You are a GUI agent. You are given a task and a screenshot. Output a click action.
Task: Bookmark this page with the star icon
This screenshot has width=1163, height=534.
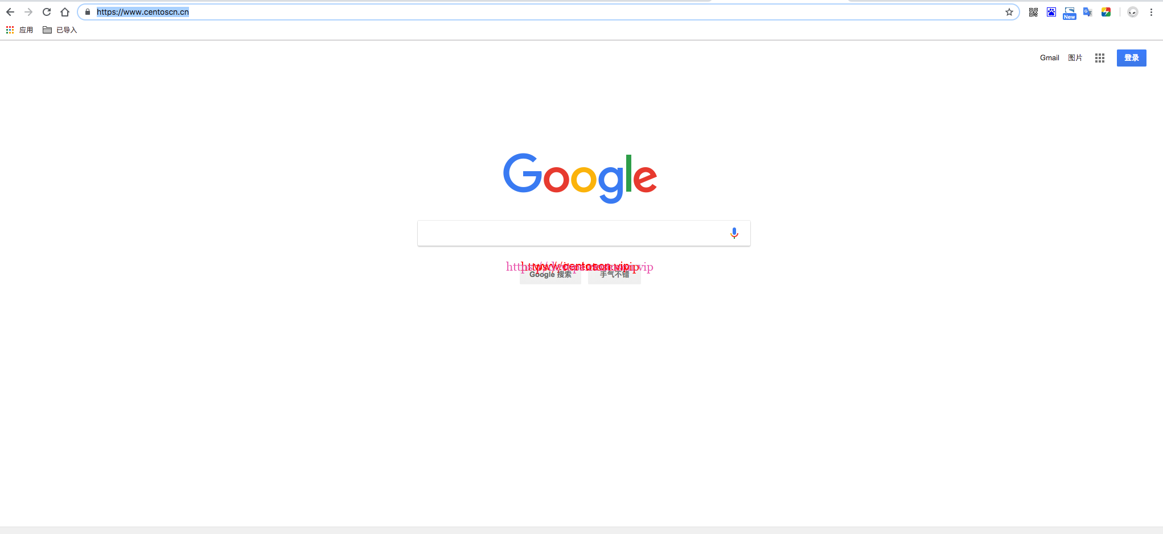1009,12
